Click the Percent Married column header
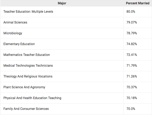Image resolution: width=152 pixels, height=115 pixels. coord(138,3)
